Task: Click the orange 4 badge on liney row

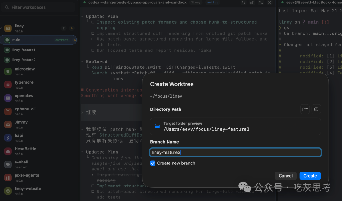Action: point(71,28)
